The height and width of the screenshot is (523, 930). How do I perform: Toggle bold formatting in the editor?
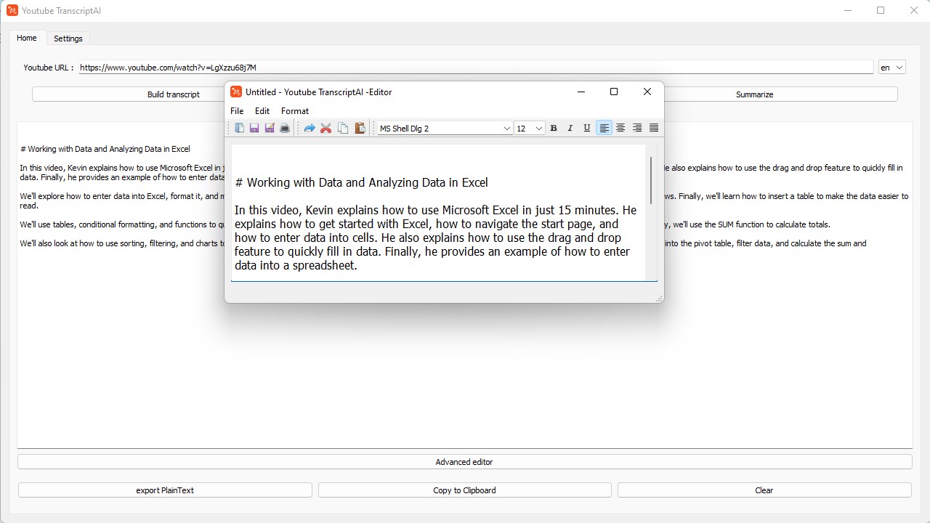554,129
